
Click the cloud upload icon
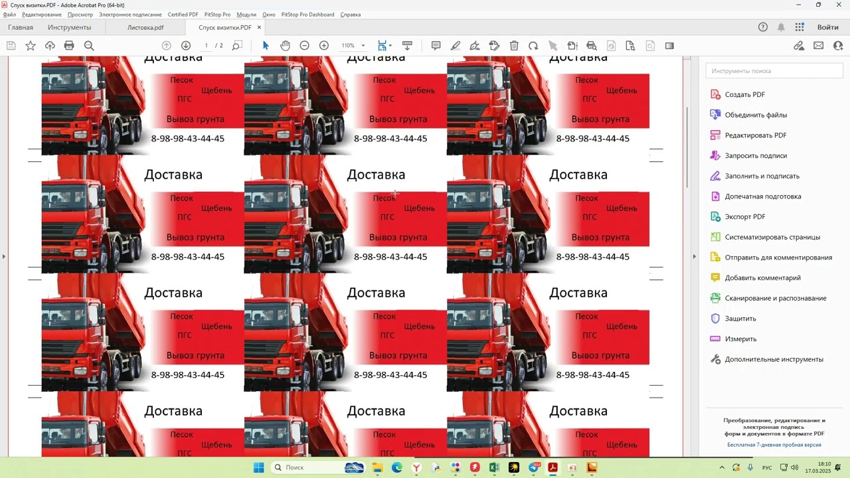point(50,46)
